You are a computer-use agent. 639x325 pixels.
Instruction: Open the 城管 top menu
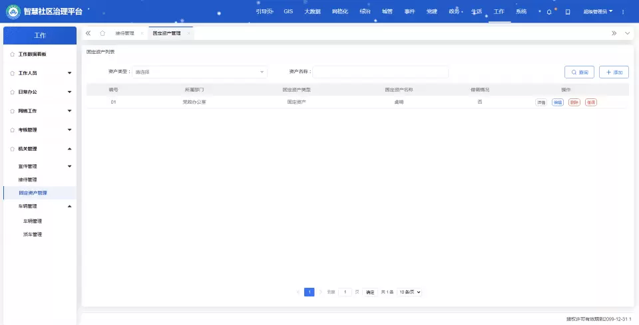[387, 12]
